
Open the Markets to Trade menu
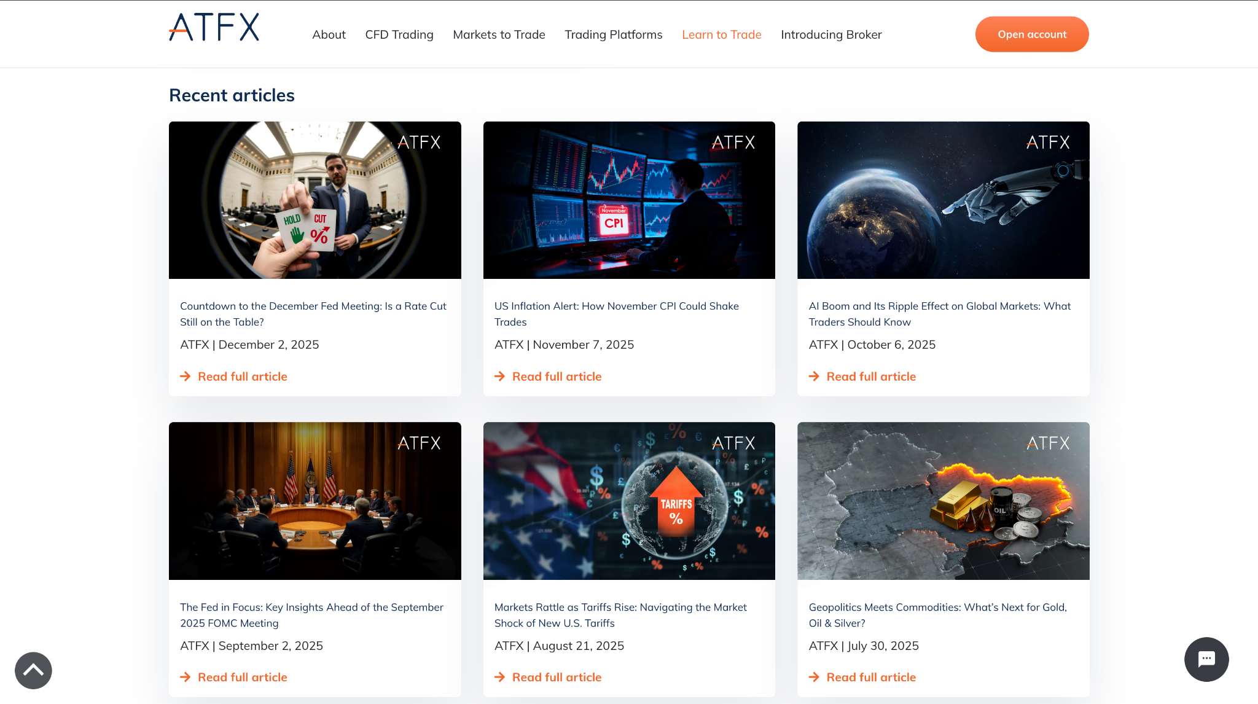tap(499, 34)
